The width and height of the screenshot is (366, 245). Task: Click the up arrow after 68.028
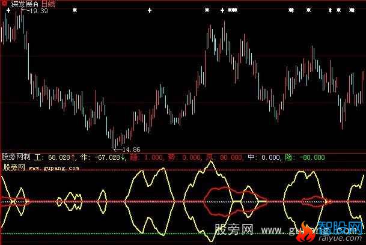[x=73, y=157]
